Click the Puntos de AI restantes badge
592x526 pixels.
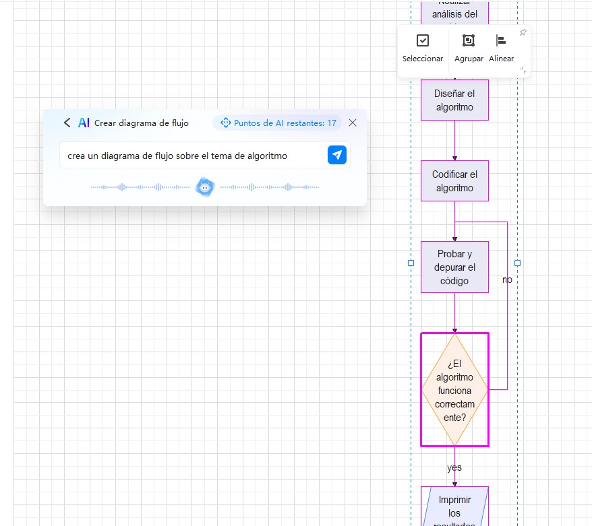(x=278, y=123)
